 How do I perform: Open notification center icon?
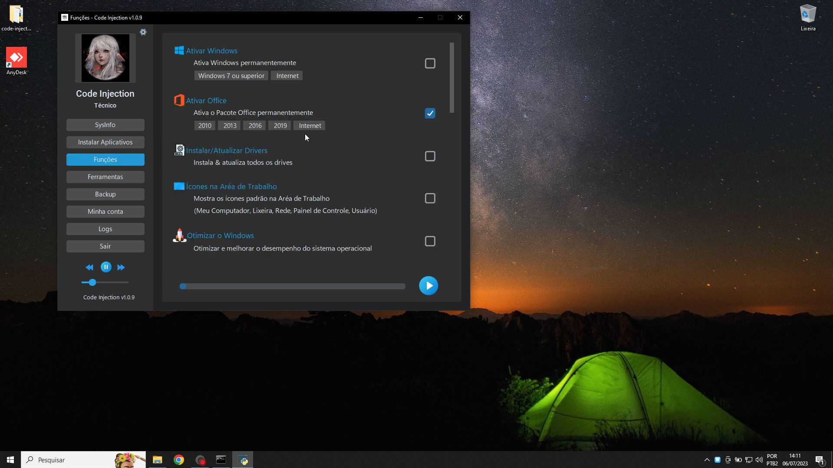click(820, 460)
